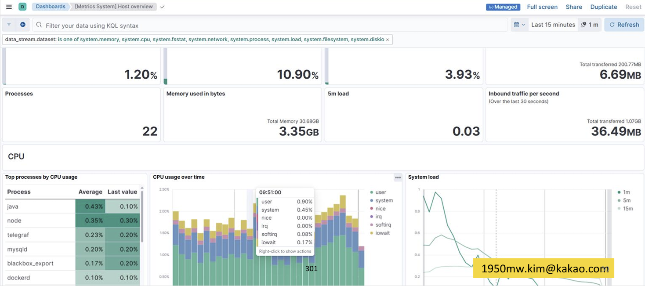Image resolution: width=645 pixels, height=286 pixels.
Task: Click the green D space avatar
Action: pos(22,7)
